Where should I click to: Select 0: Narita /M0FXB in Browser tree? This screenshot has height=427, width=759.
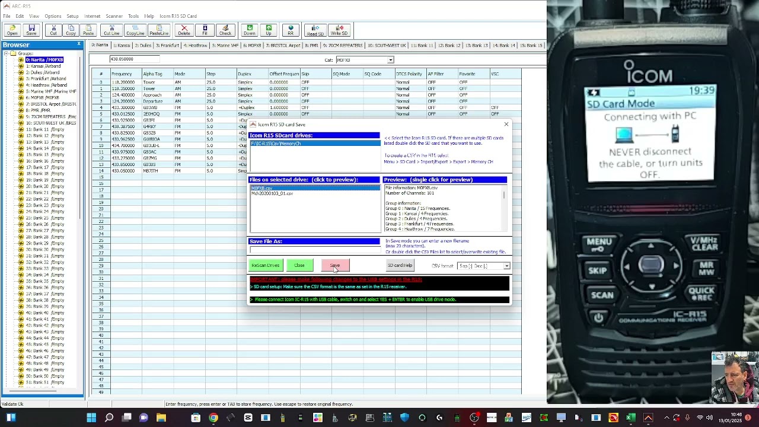click(44, 60)
